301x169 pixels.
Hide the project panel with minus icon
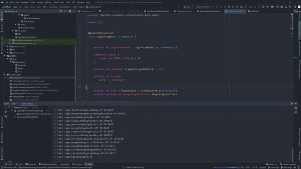coord(74,11)
